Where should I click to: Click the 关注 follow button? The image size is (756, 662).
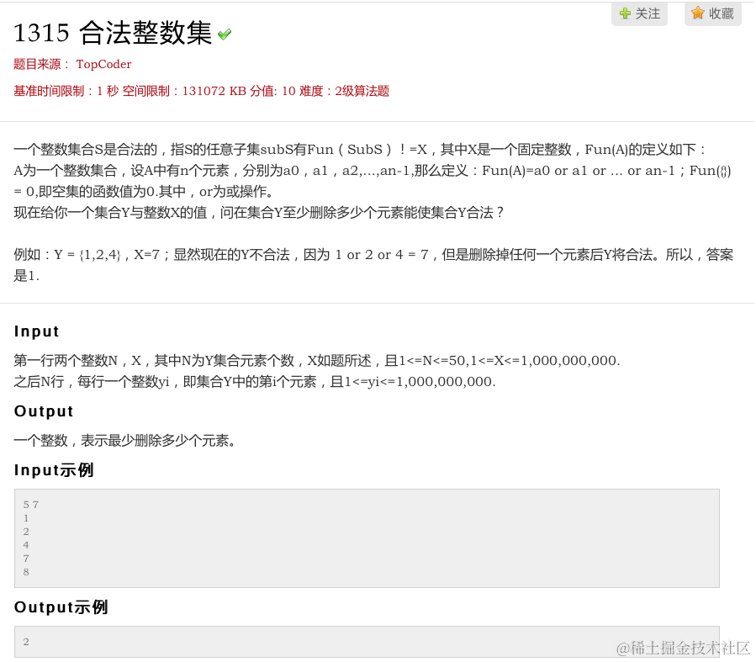[639, 13]
